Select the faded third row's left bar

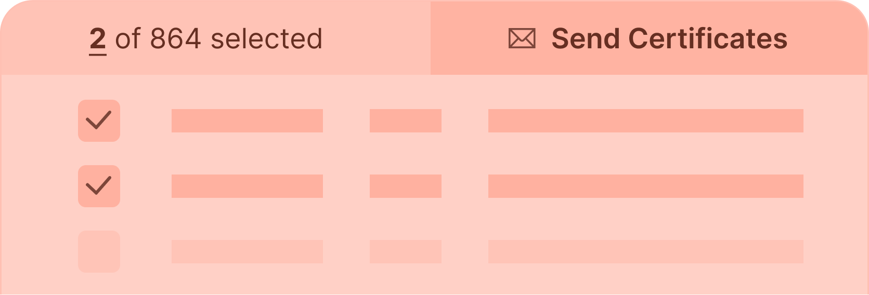247,251
